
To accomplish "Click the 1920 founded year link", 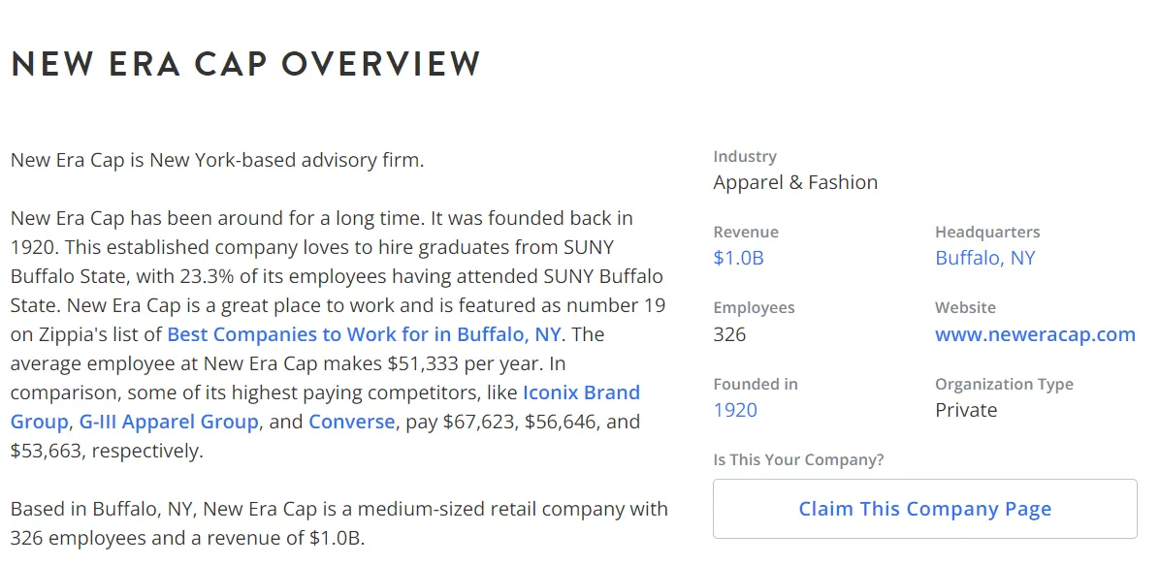I will pos(734,410).
